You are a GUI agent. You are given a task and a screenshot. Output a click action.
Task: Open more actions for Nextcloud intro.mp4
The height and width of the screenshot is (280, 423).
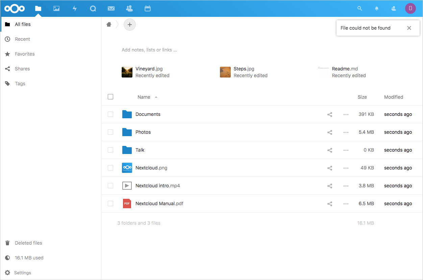click(346, 186)
